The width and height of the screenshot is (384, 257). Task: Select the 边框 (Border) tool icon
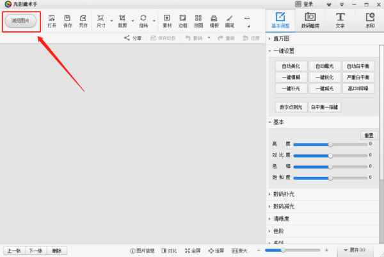pyautogui.click(x=183, y=21)
